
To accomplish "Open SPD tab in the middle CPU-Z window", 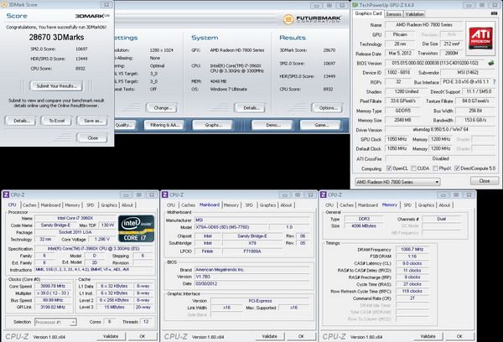I will click(x=249, y=205).
